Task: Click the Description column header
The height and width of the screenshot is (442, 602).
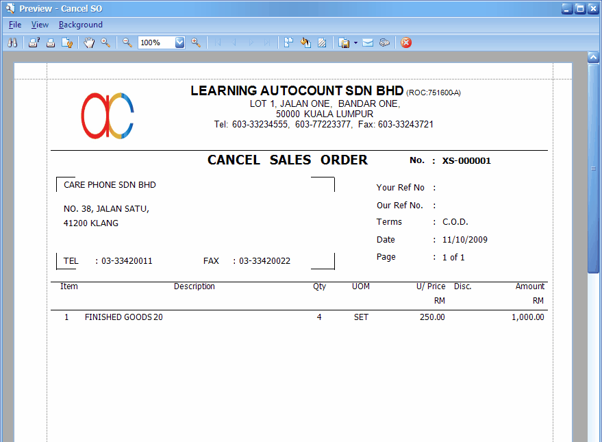Action: click(195, 286)
